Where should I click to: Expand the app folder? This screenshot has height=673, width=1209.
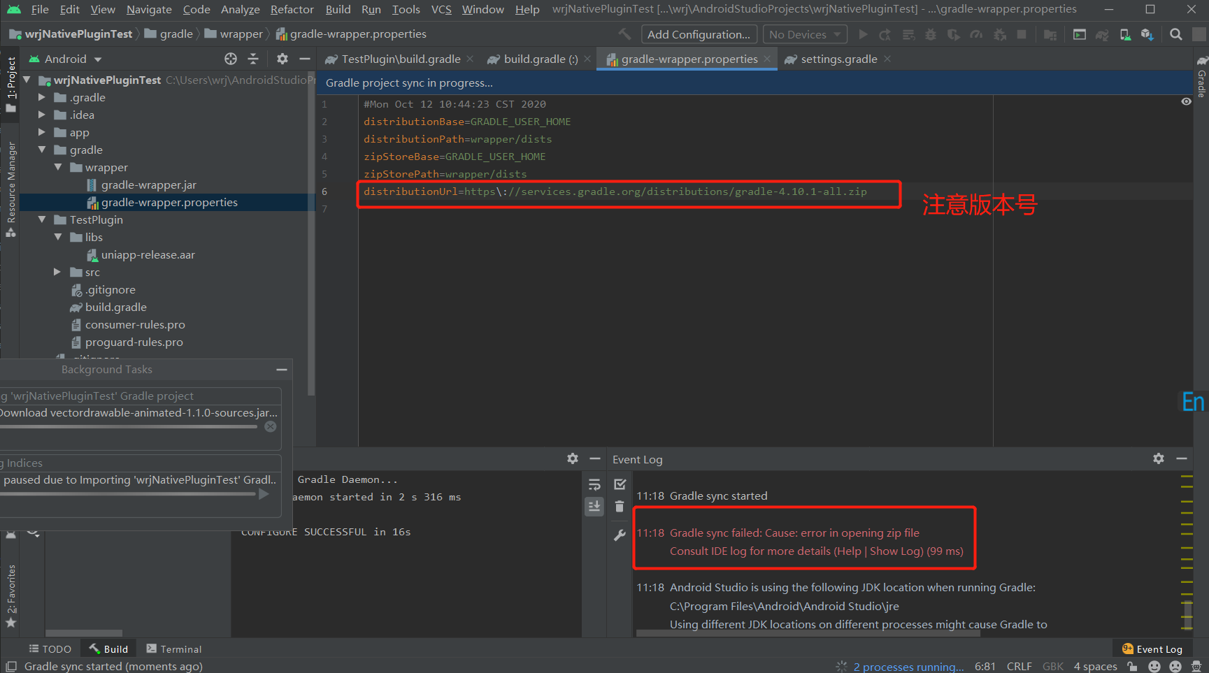click(42, 132)
